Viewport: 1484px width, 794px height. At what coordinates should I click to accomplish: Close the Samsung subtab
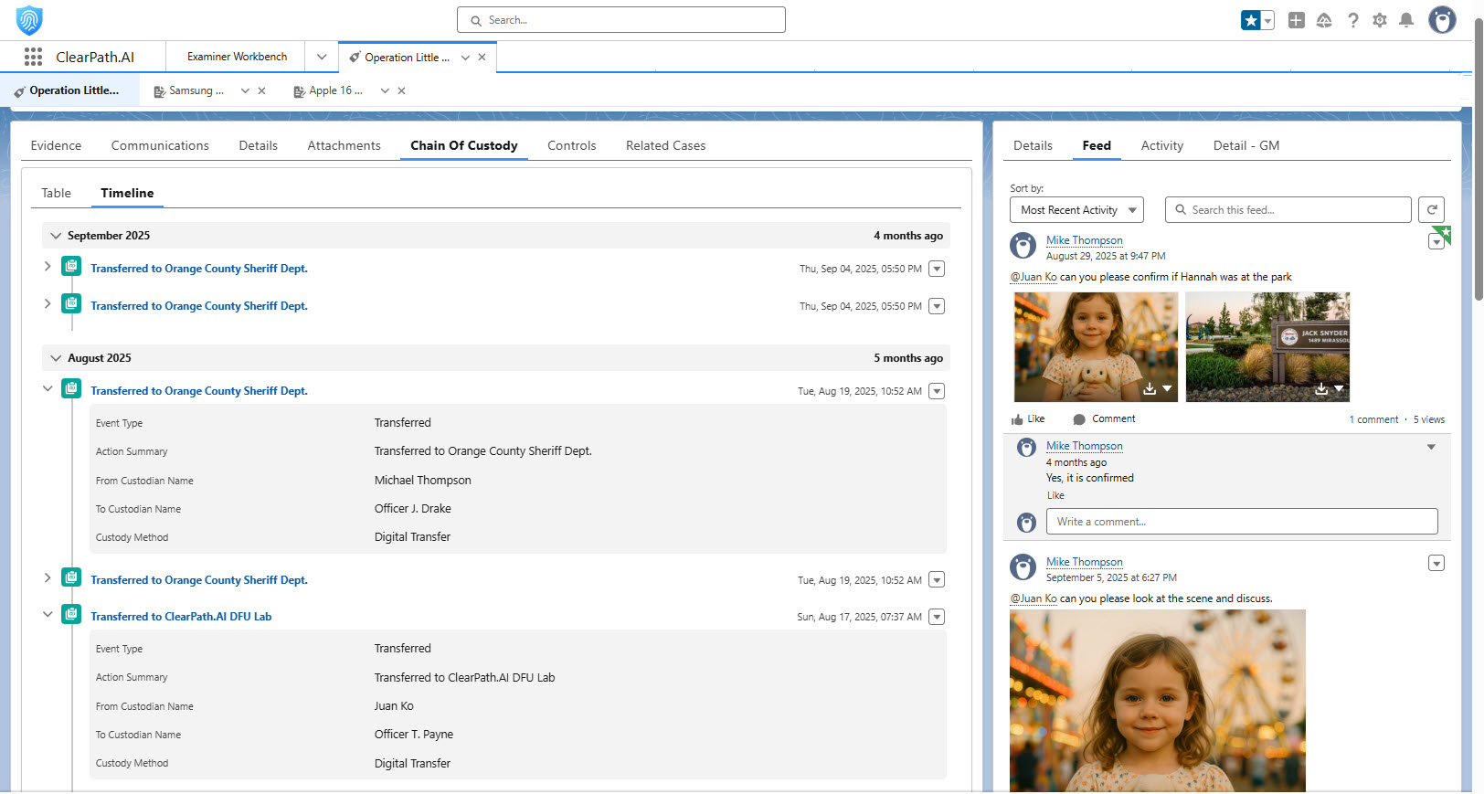[x=261, y=90]
